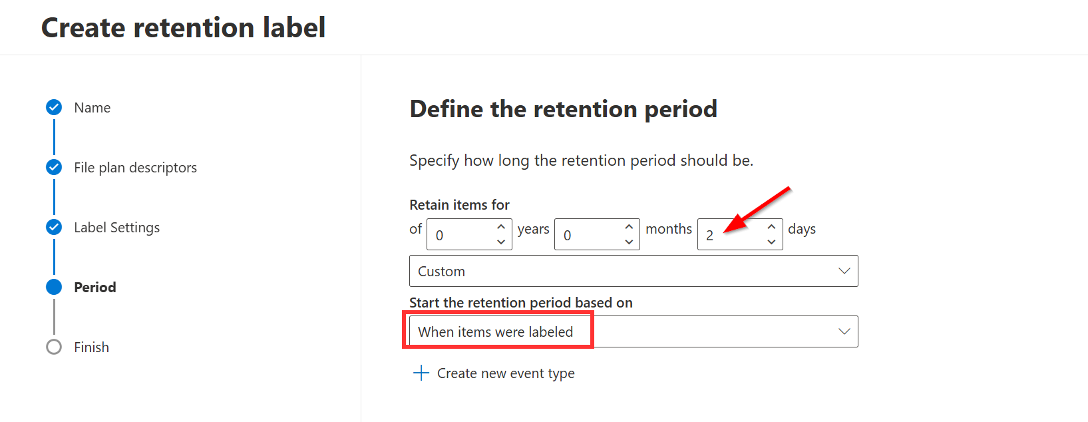The width and height of the screenshot is (1088, 422).
Task: Increase the days value to 3
Action: 771,227
